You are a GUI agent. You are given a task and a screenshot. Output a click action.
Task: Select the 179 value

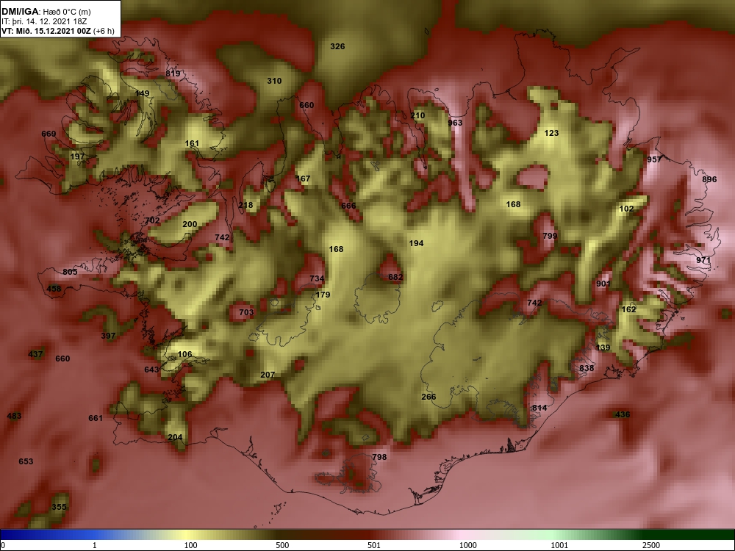pyautogui.click(x=323, y=295)
